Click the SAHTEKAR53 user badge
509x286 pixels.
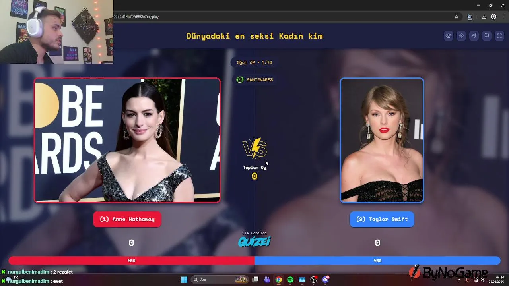(x=254, y=80)
